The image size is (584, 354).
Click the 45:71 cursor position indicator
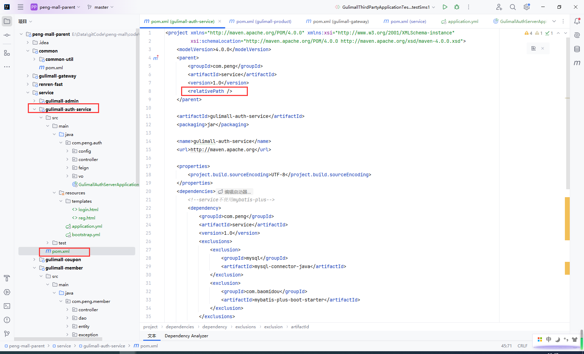pyautogui.click(x=506, y=346)
